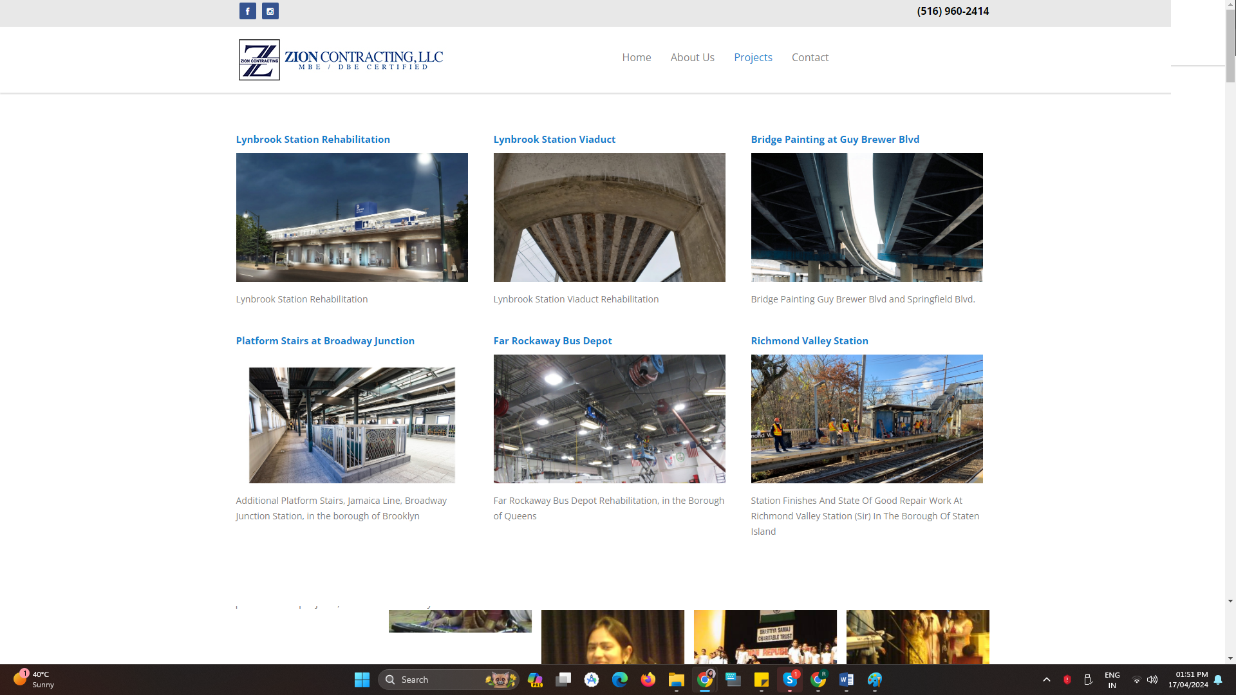Go to the Home menu item
Image resolution: width=1236 pixels, height=695 pixels.
[636, 57]
